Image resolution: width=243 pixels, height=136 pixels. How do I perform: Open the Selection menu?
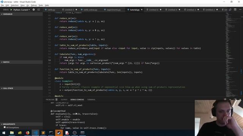14,5
